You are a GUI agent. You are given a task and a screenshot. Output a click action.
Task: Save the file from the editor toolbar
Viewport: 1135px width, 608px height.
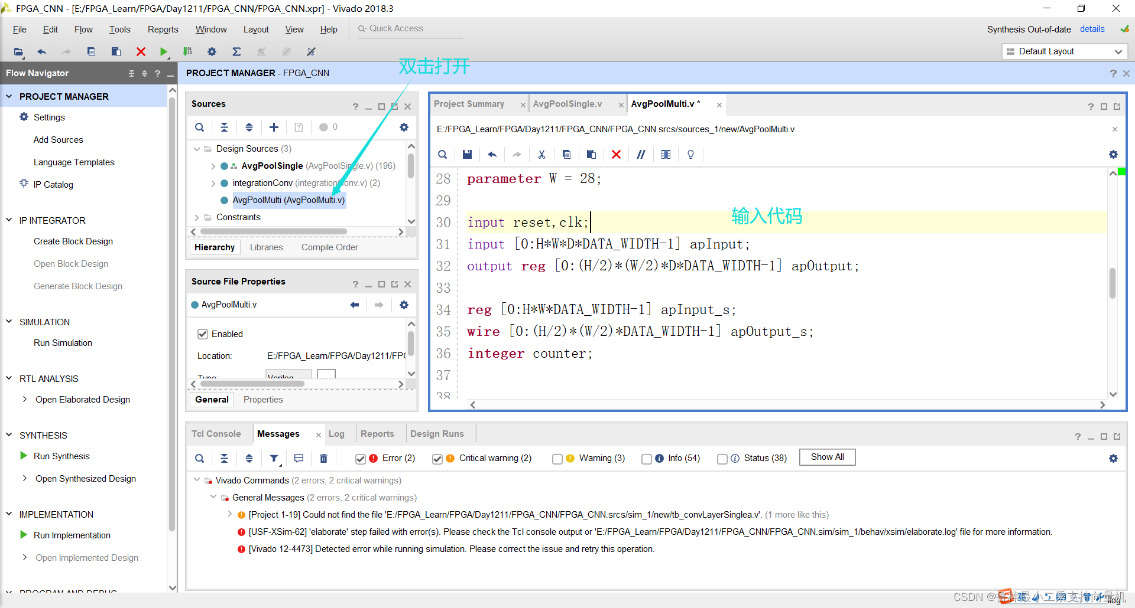(467, 154)
